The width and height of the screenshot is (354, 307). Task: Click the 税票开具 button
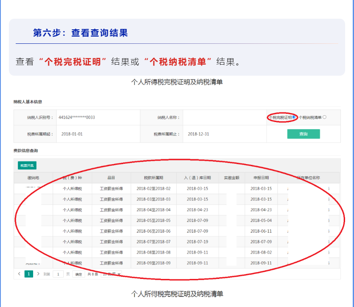click(x=27, y=165)
